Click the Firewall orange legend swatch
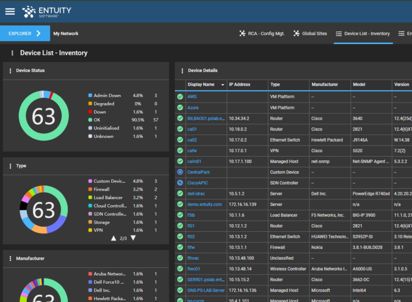 coord(90,189)
